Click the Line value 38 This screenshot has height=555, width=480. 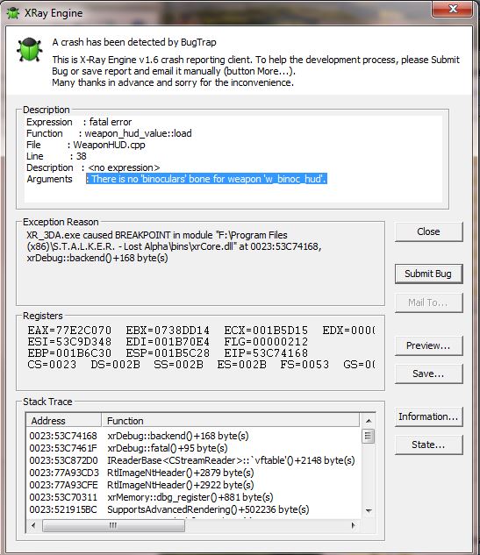[81, 156]
